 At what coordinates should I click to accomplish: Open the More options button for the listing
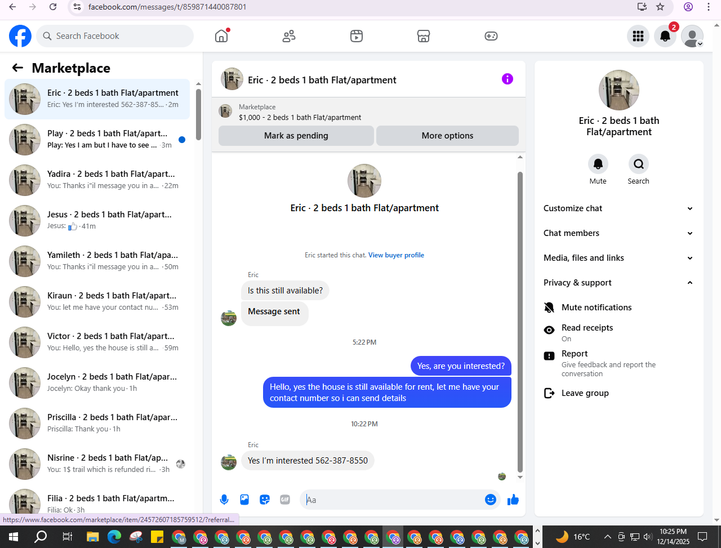pyautogui.click(x=447, y=136)
